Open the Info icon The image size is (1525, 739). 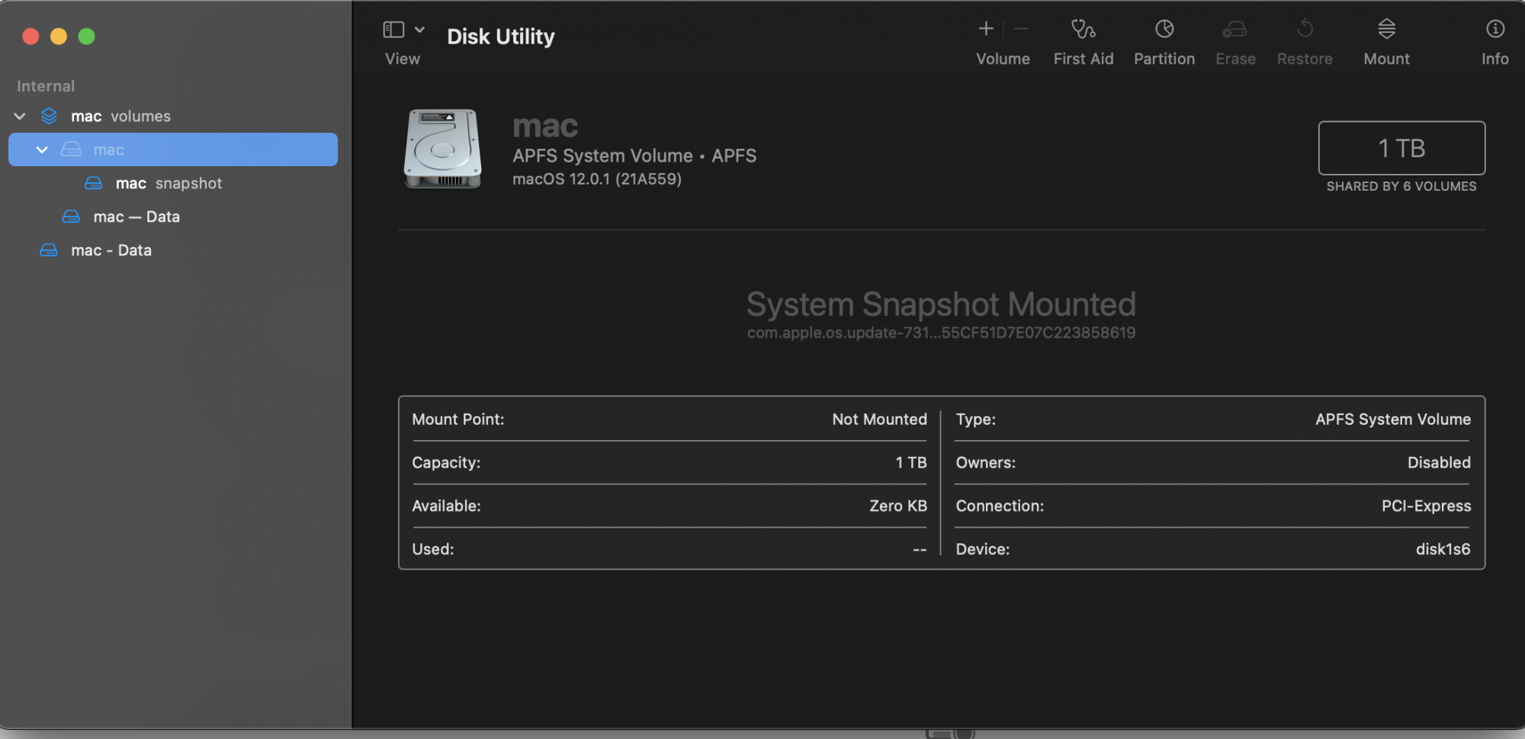click(x=1494, y=29)
